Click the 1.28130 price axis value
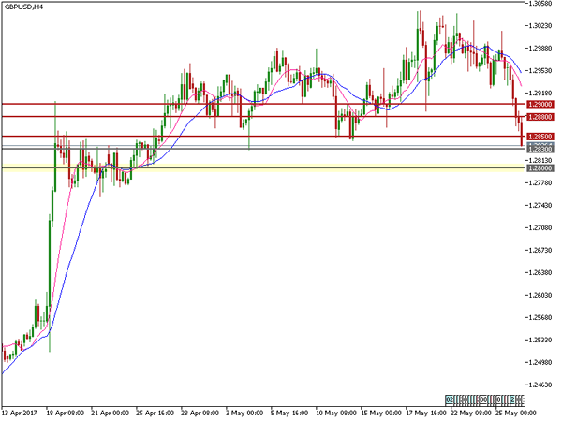The image size is (562, 421). coord(540,160)
